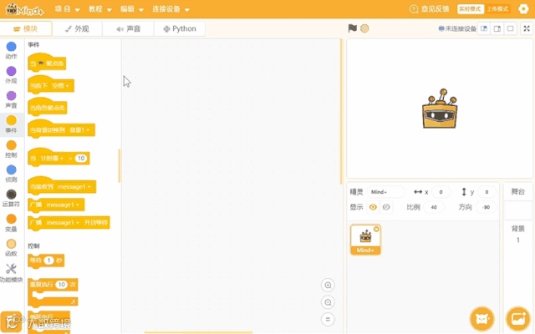This screenshot has width=535, height=334.
Task: Switch to 上传模式 mode
Action: 497,9
